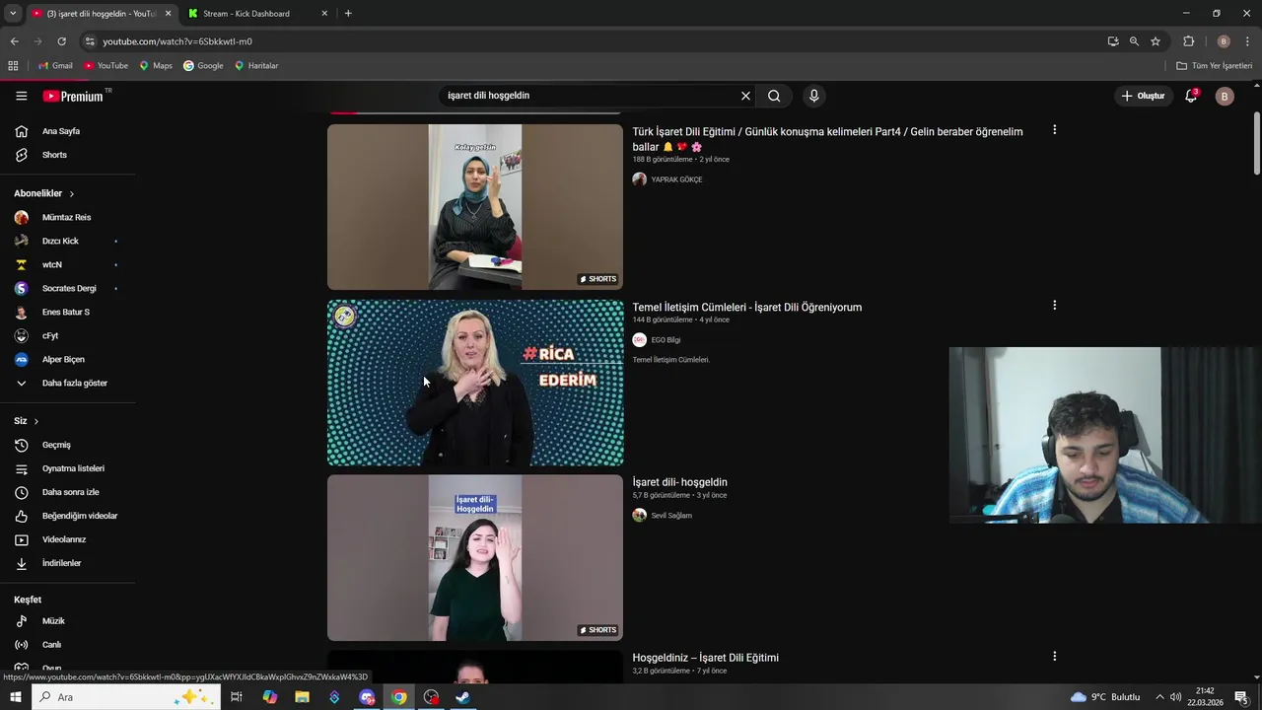Click the taskbar Ara search box
Screen dimensions: 1262x710
[x=126, y=697]
